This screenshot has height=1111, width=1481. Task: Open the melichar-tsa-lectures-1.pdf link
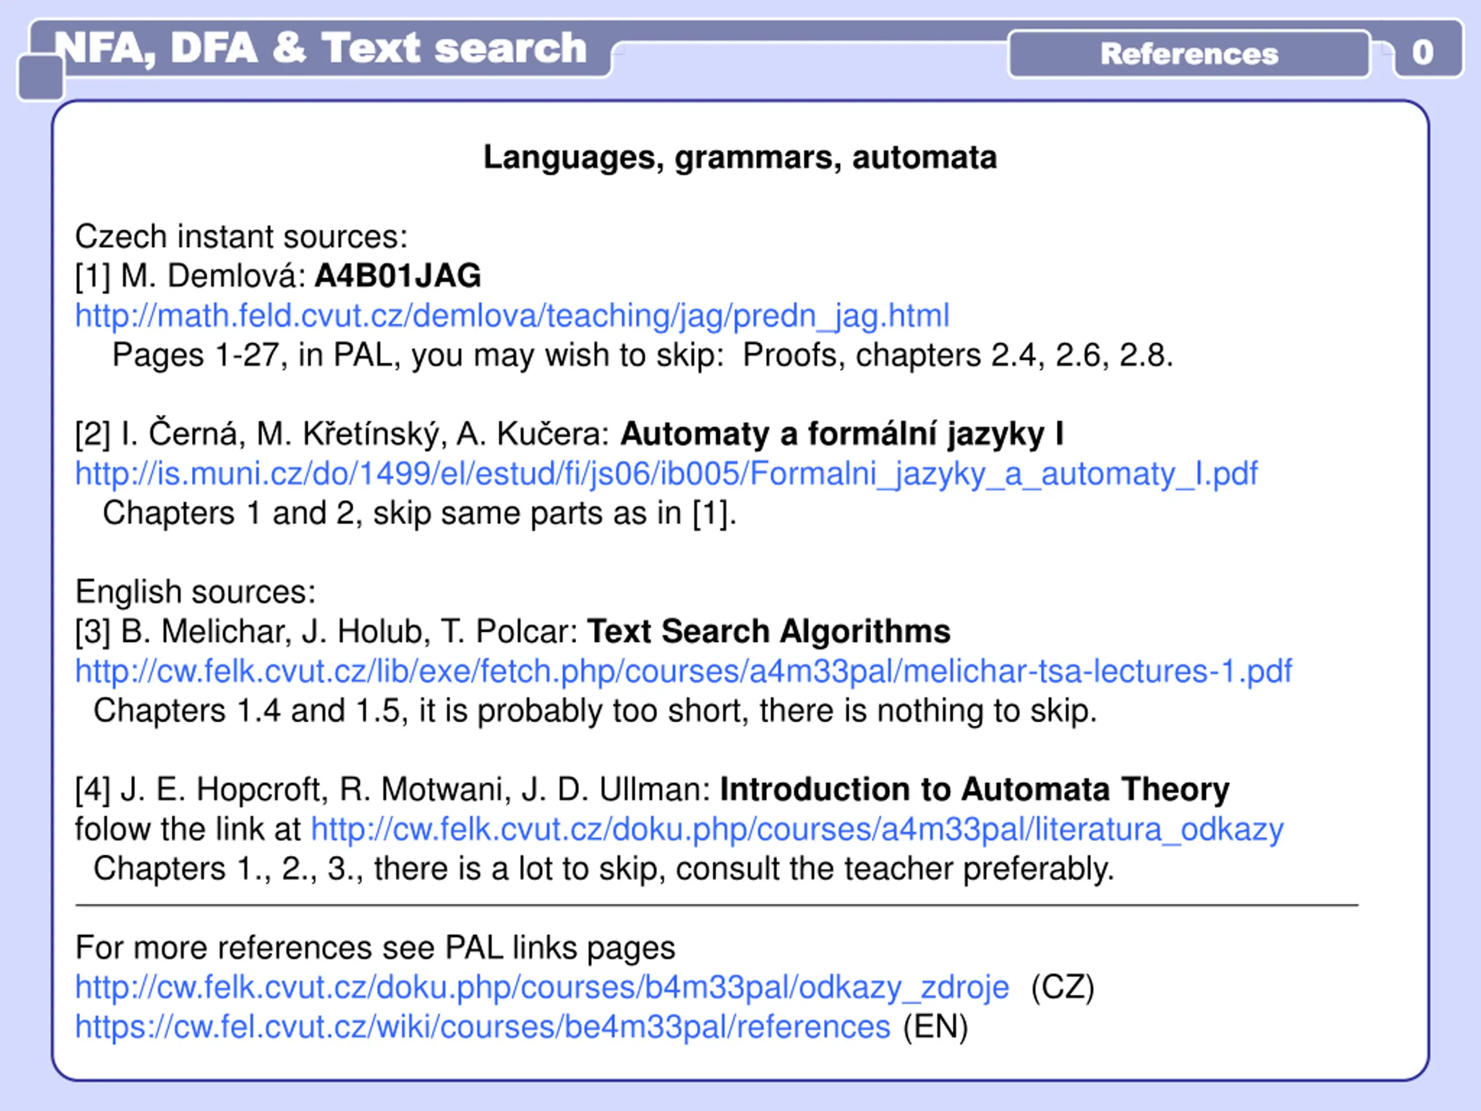click(684, 671)
